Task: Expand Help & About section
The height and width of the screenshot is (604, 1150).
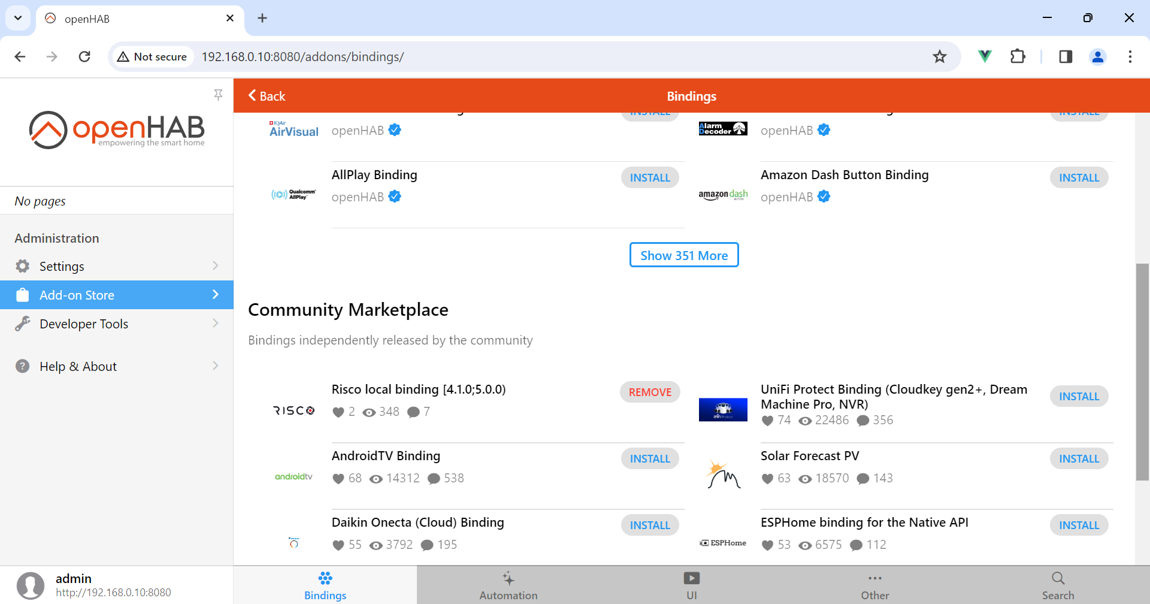Action: (117, 366)
